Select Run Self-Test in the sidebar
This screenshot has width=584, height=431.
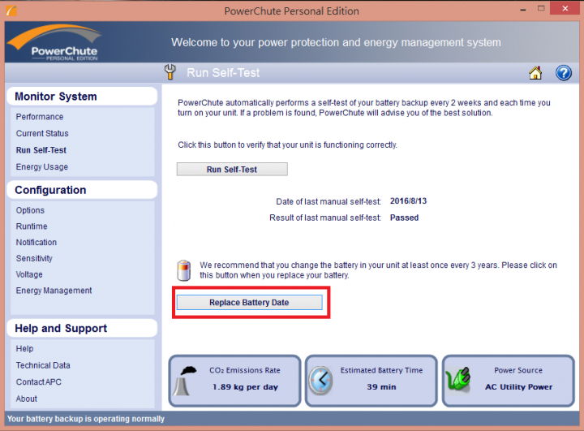[x=41, y=150]
